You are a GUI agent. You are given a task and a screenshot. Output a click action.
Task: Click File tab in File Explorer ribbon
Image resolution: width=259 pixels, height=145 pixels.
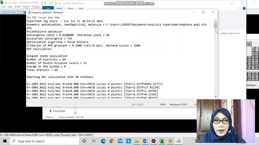point(48,8)
